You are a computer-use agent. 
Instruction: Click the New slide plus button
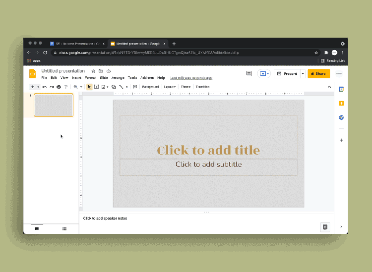[33, 87]
